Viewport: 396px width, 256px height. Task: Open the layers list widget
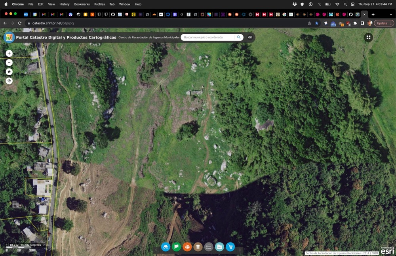coord(198,247)
